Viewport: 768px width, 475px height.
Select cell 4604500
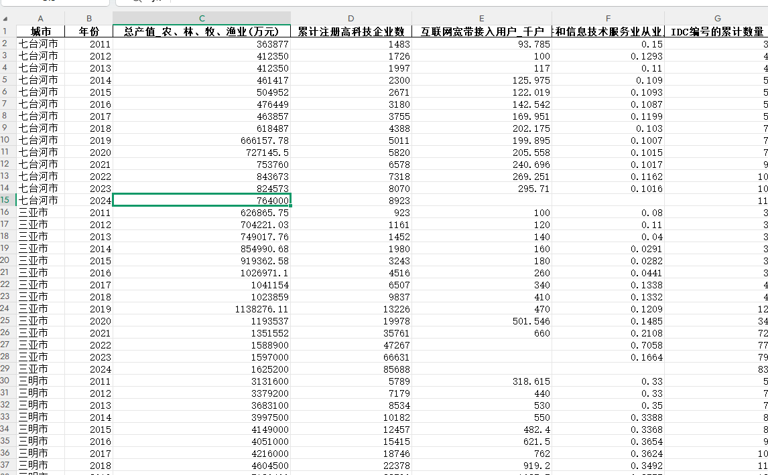pos(201,465)
